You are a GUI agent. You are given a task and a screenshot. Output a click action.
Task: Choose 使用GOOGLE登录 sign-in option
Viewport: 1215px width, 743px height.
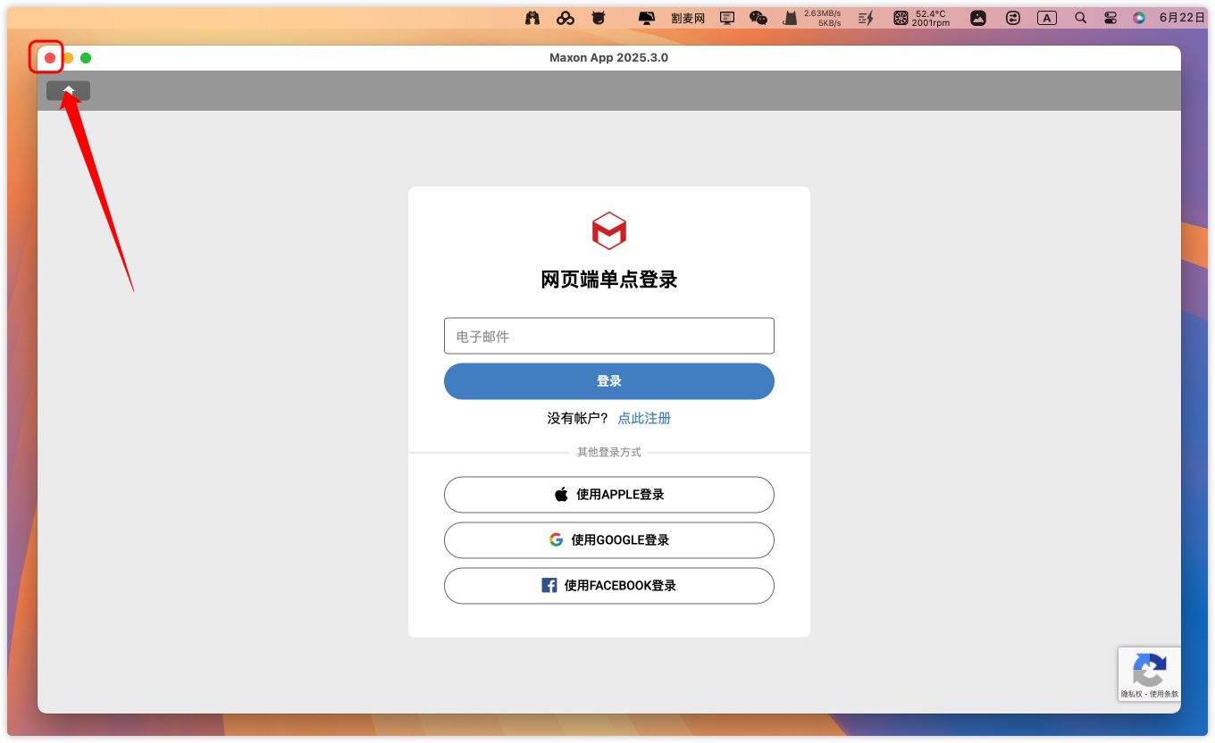point(608,540)
